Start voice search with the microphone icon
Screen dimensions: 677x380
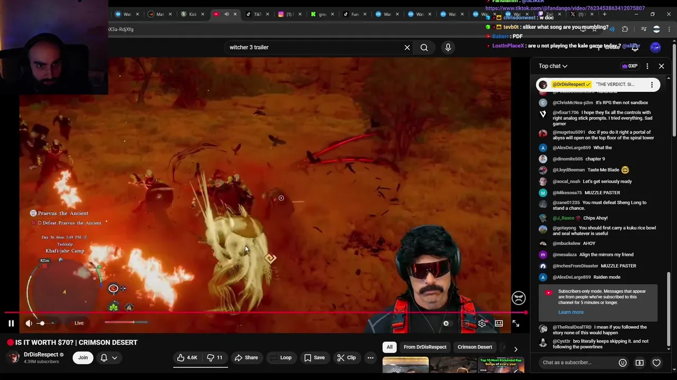click(x=448, y=47)
